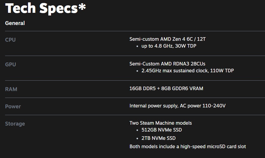Click the RAM row label
This screenshot has height=158, width=265.
click(x=11, y=89)
